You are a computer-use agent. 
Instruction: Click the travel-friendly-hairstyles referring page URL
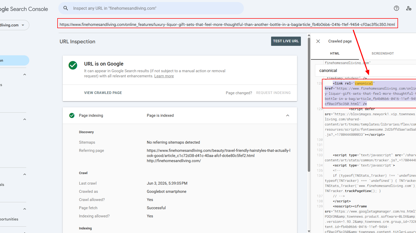(x=219, y=153)
